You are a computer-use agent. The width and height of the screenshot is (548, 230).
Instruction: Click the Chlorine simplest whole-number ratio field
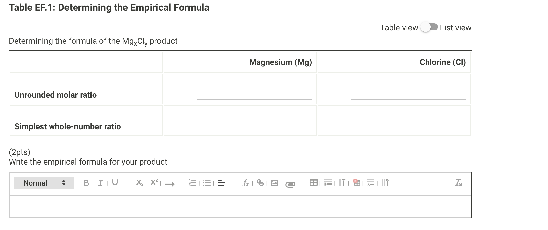[408, 127]
